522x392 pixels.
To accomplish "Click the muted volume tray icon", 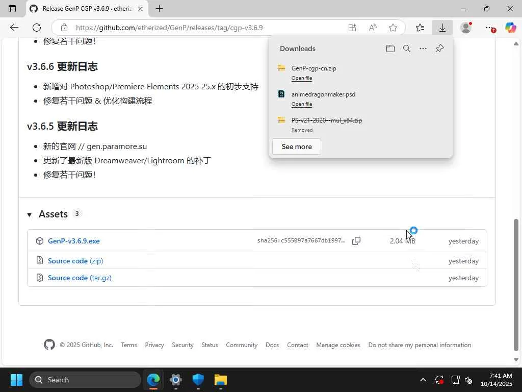I will 468,380.
